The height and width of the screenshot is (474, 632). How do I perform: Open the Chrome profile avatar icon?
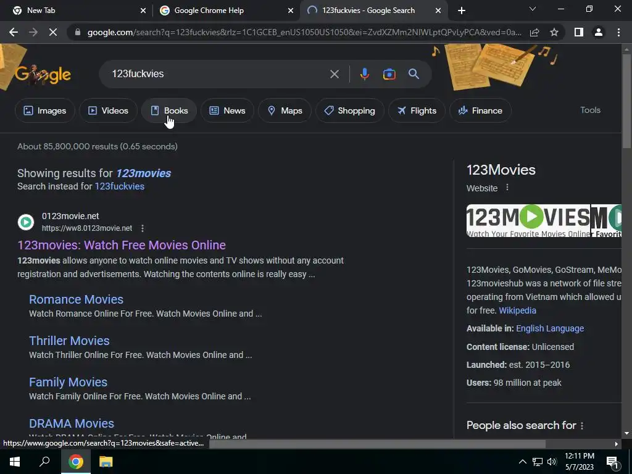point(599,32)
